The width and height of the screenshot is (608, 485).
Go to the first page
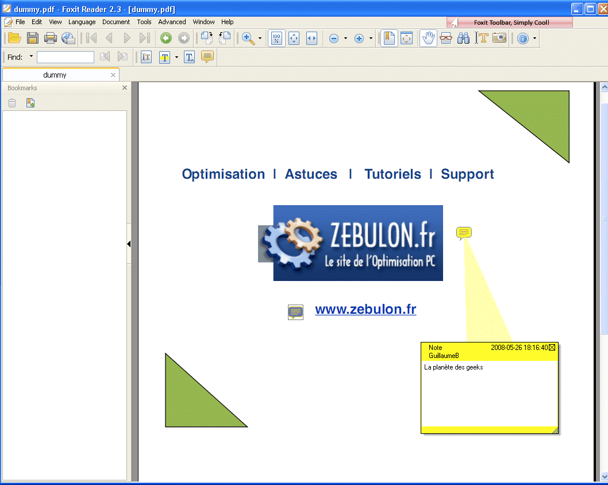pos(91,38)
